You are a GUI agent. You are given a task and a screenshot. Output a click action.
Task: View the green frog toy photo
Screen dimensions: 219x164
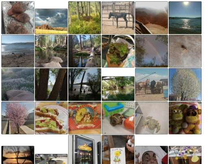click(152, 118)
